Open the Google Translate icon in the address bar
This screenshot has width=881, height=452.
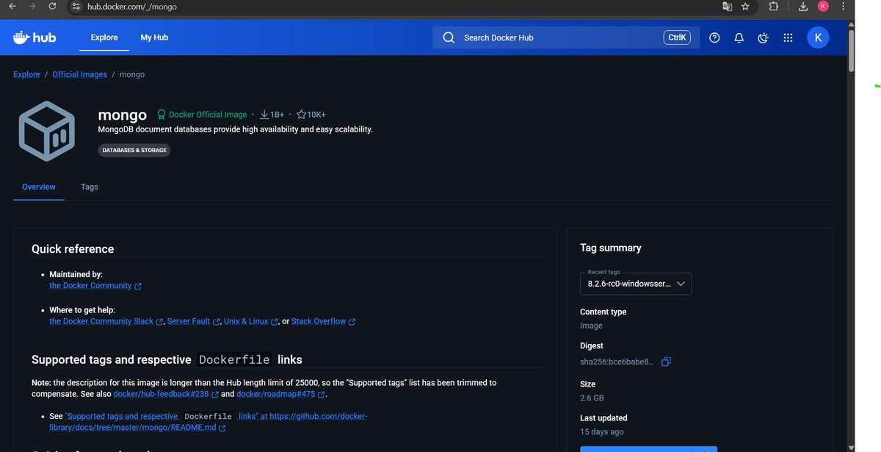pyautogui.click(x=727, y=6)
